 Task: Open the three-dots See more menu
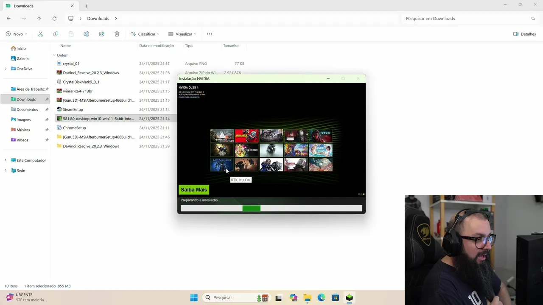coord(210,34)
